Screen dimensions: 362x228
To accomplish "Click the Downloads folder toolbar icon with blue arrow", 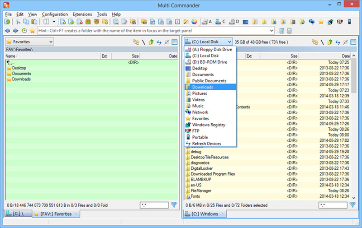I will [274, 22].
